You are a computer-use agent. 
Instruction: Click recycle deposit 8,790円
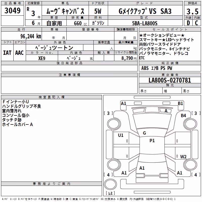coord(129,58)
